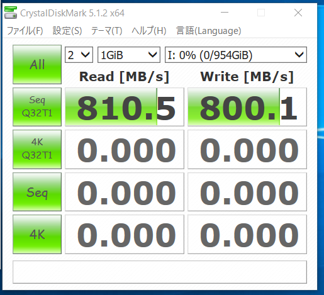Viewport: 324px width, 295px height.
Task: Expand the drive dropdown showing I: 0%
Action: point(236,55)
